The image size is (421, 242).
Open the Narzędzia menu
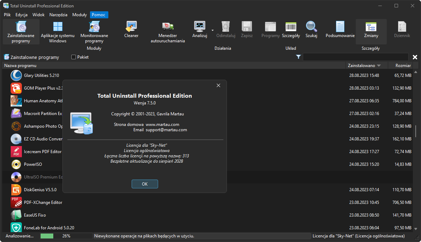coord(58,15)
